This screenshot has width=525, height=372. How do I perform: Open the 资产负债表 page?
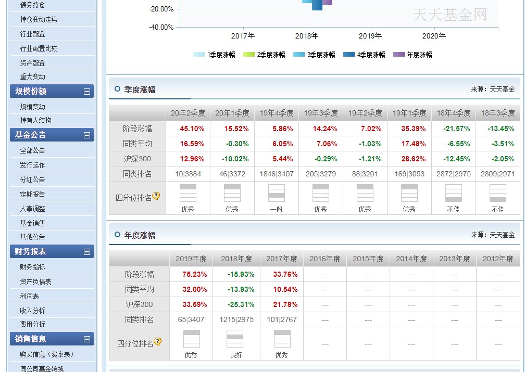[x=35, y=281]
